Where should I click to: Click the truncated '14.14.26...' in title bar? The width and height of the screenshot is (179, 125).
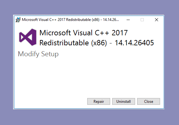[111, 20]
